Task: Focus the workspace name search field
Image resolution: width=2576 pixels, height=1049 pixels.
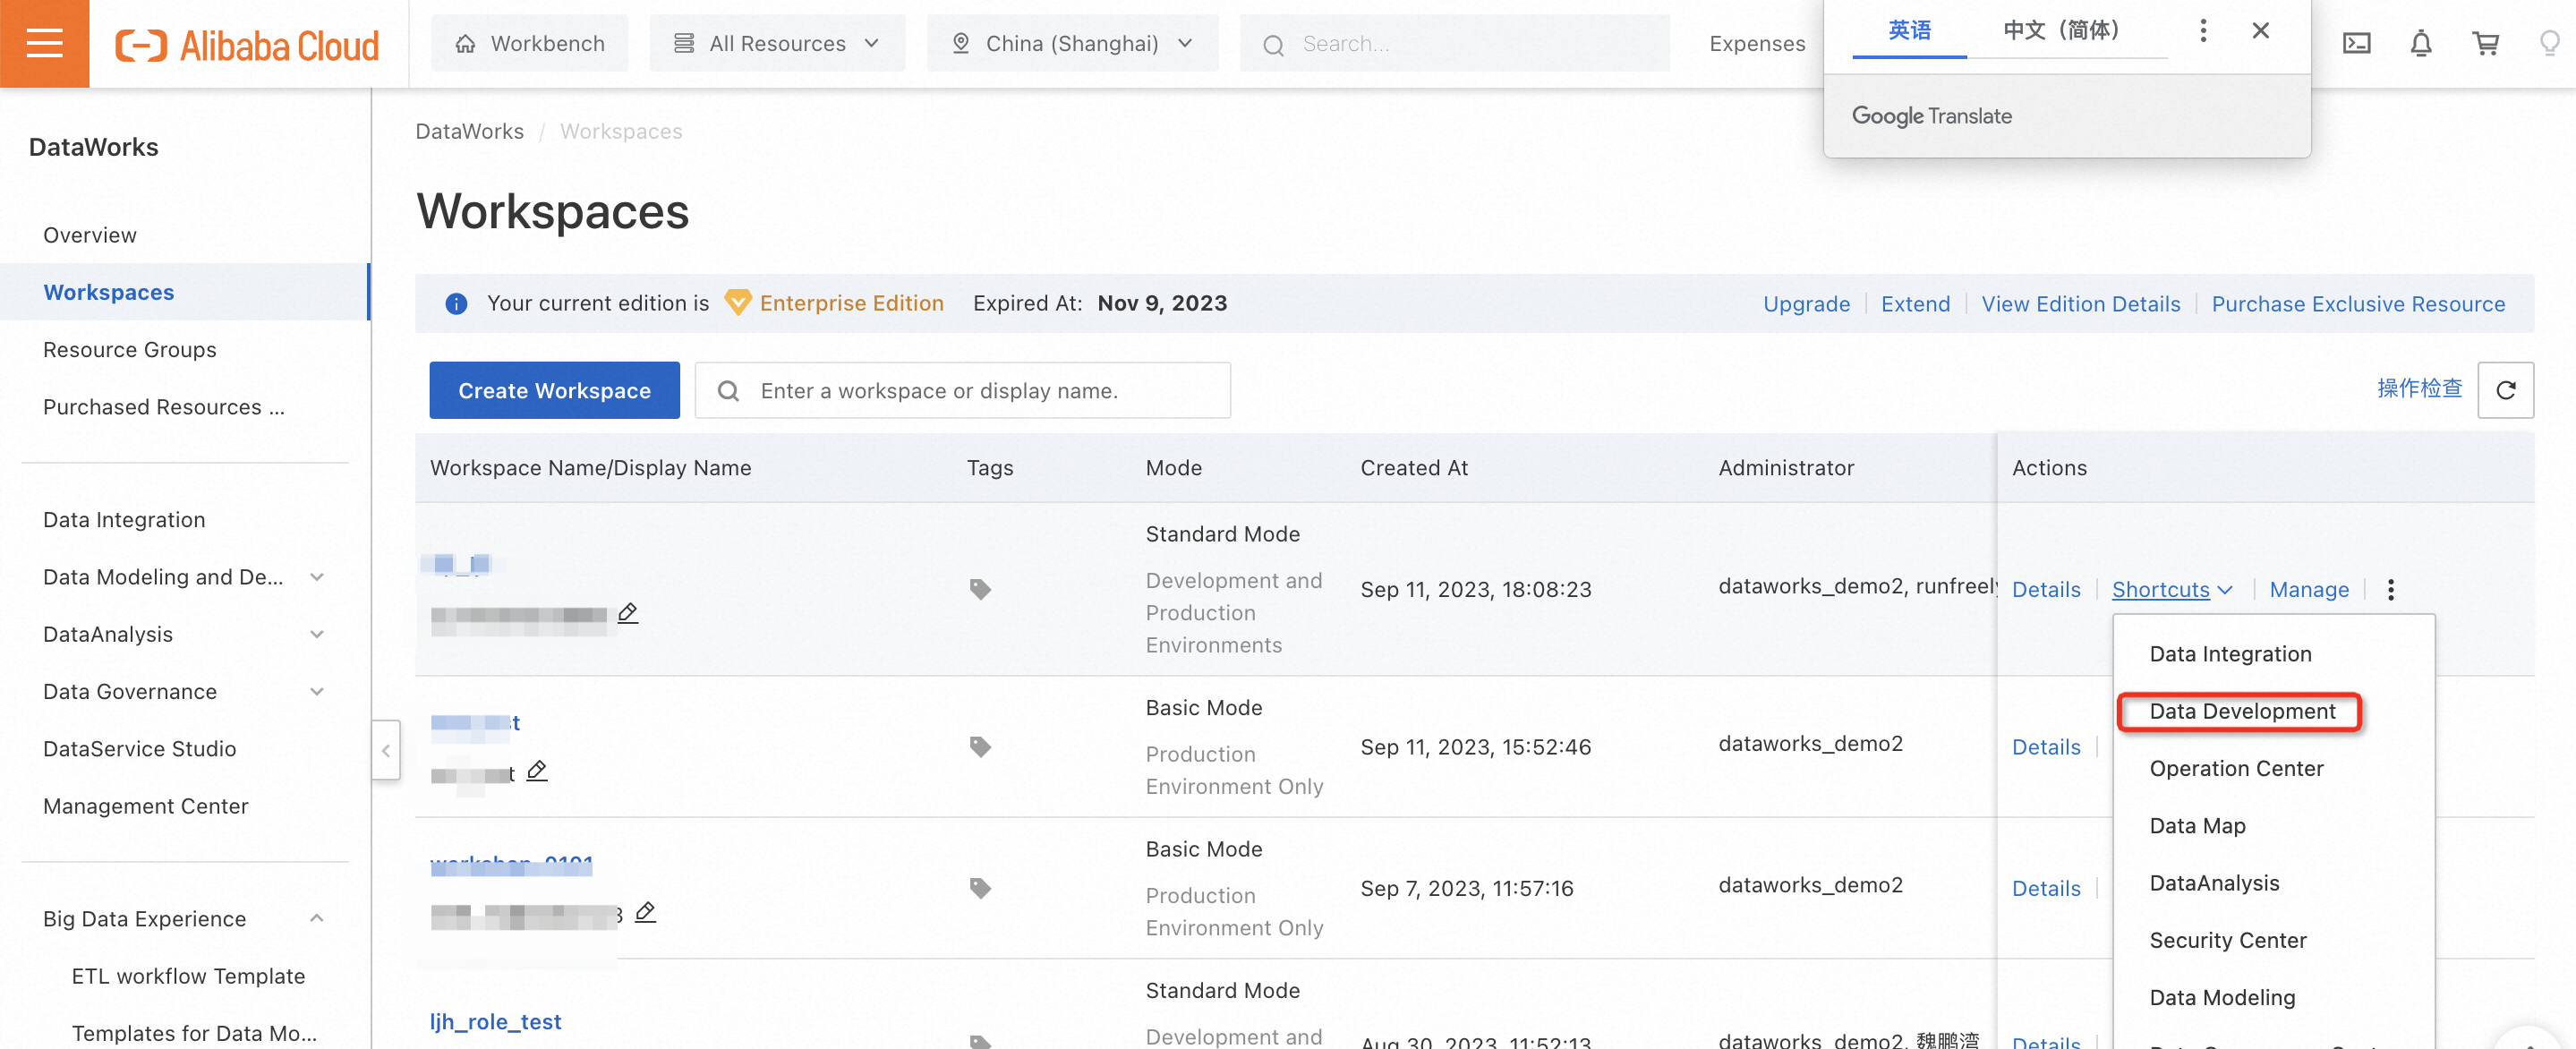Action: (962, 391)
